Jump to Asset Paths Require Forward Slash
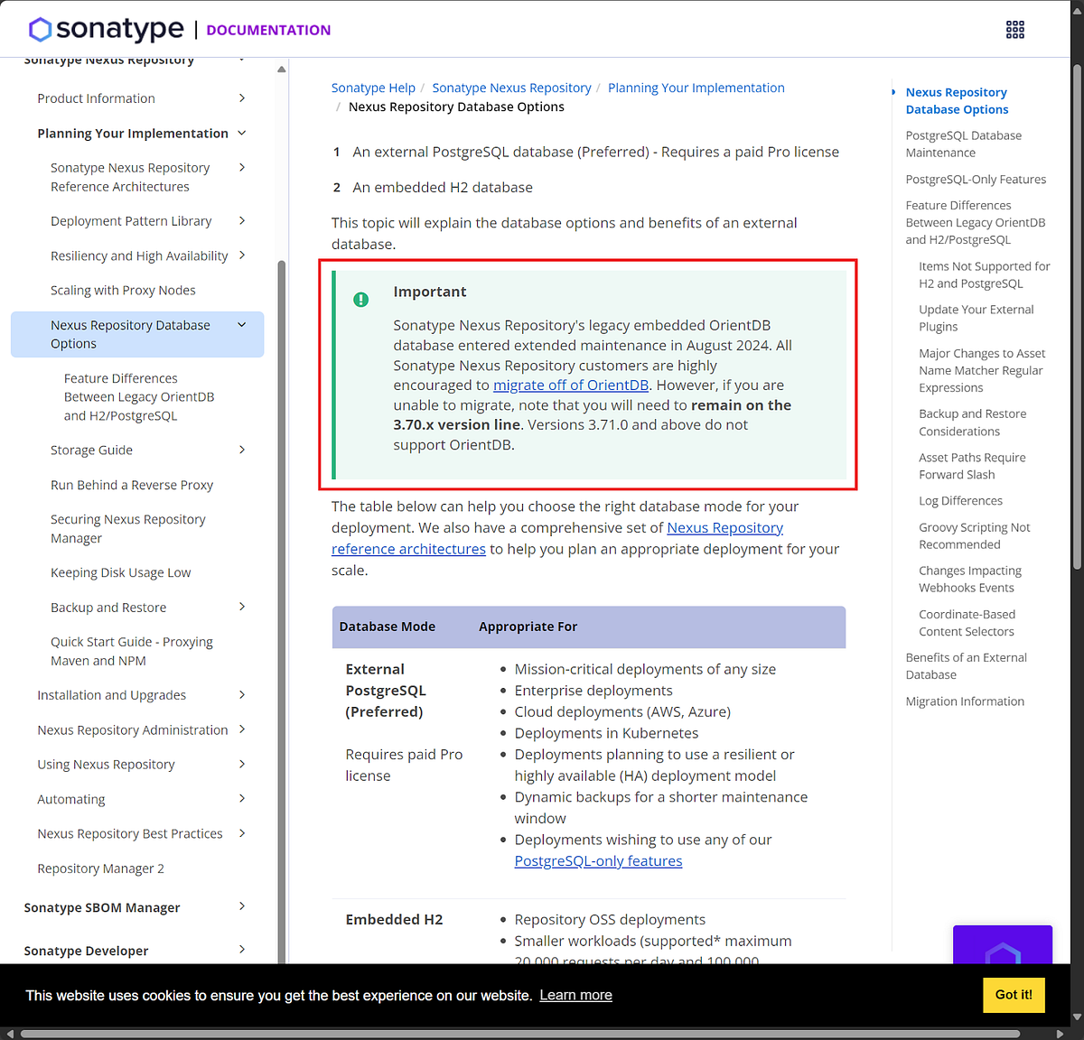The image size is (1084, 1040). pos(972,467)
